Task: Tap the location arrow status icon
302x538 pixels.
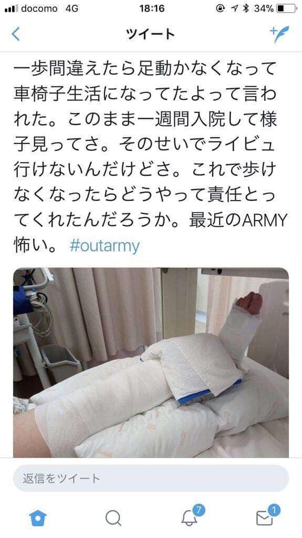Action: pyautogui.click(x=234, y=8)
